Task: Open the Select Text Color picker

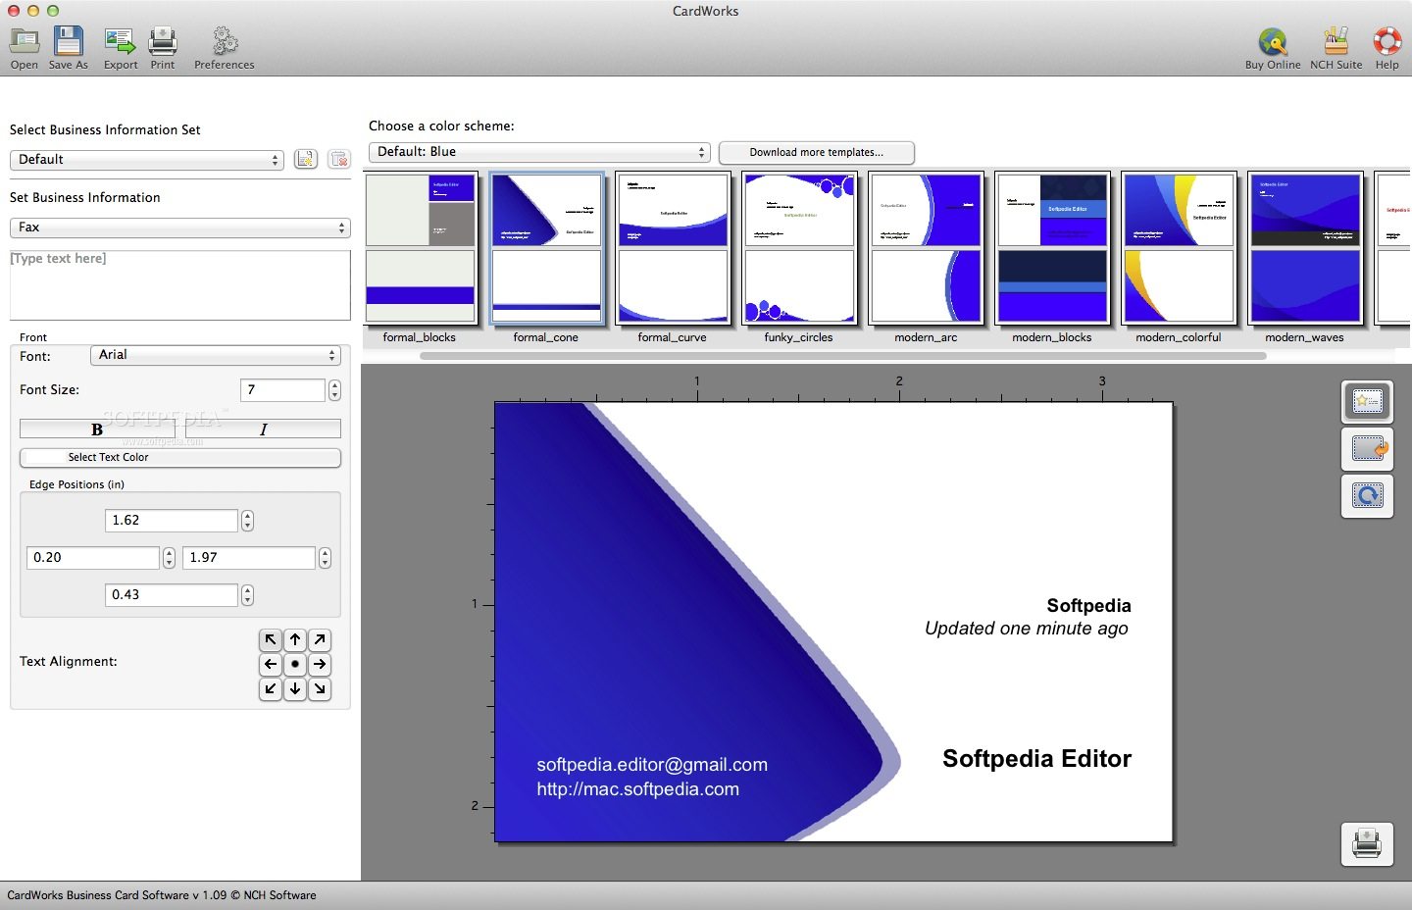Action: point(179,457)
